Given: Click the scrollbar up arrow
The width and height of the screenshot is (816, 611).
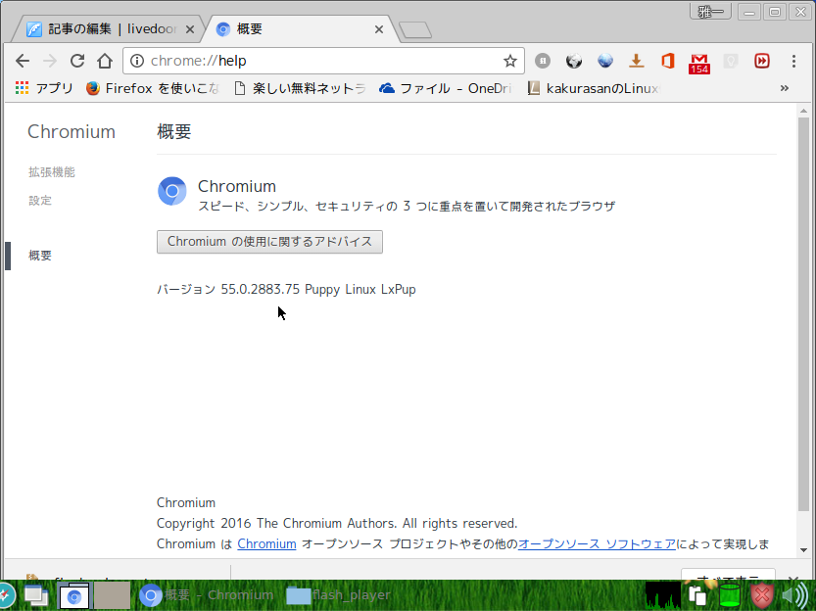Looking at the screenshot, I should (803, 111).
